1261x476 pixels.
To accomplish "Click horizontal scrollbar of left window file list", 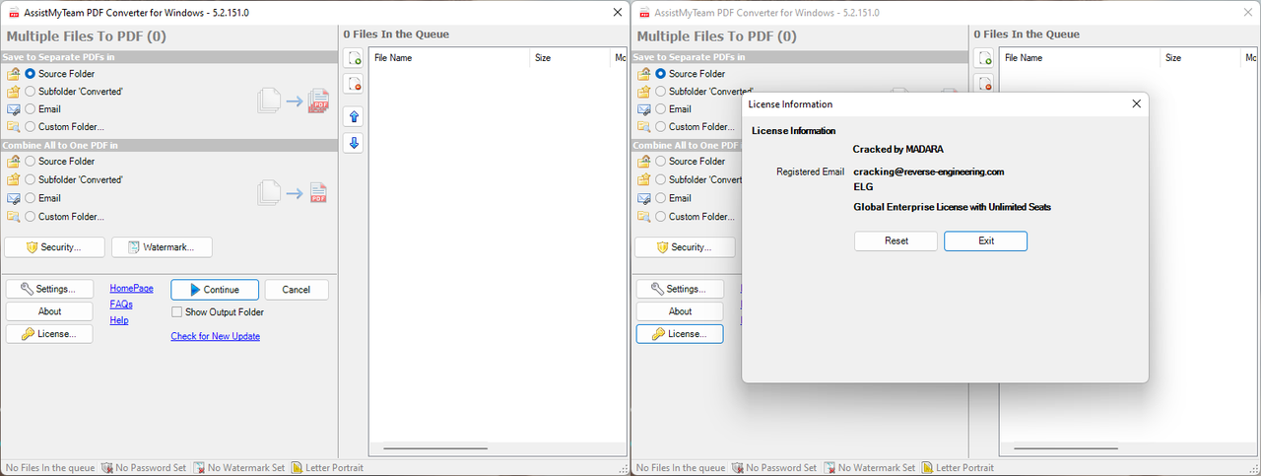I will (x=435, y=448).
